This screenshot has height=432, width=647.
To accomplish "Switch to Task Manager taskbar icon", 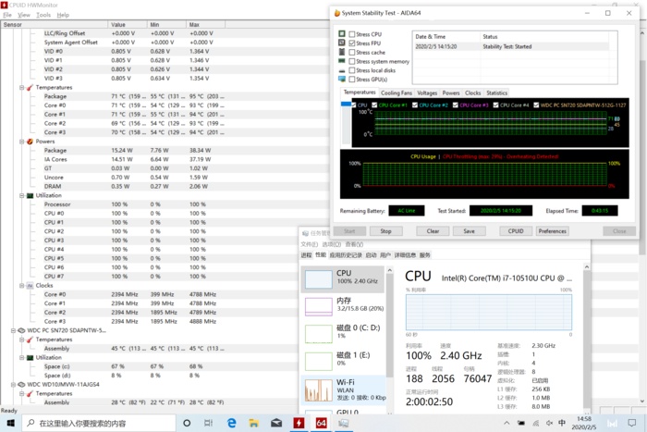I will click(343, 423).
